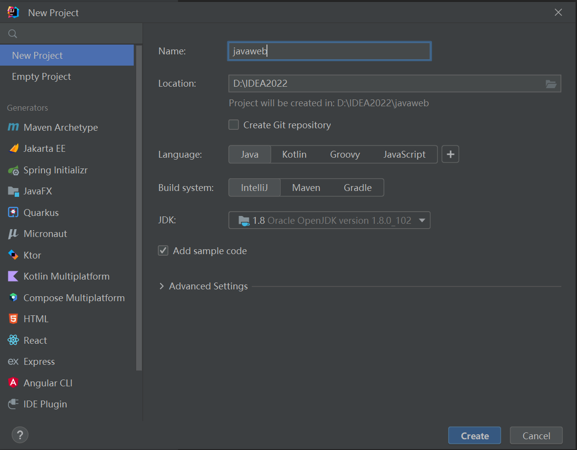Choose JavaFX generator label
The height and width of the screenshot is (450, 577).
coord(38,191)
